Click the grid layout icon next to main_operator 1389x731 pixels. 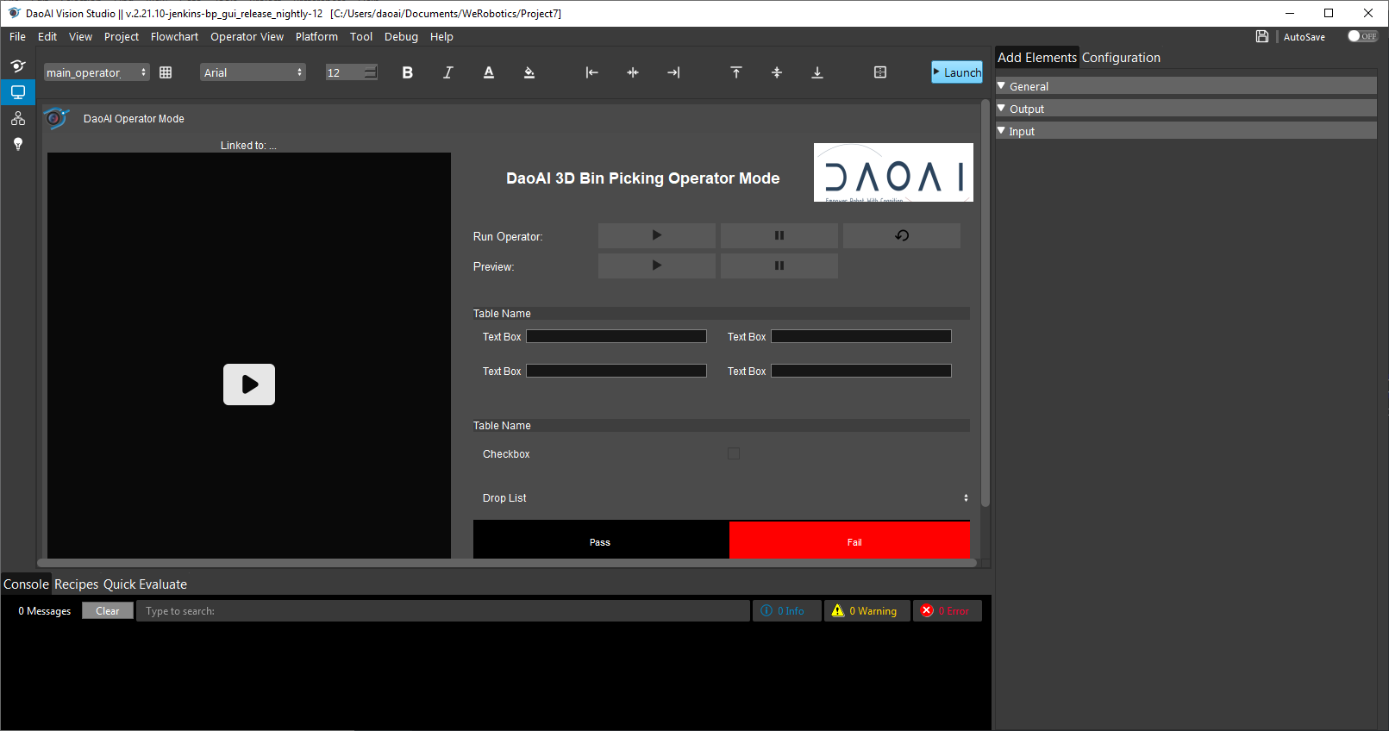166,72
